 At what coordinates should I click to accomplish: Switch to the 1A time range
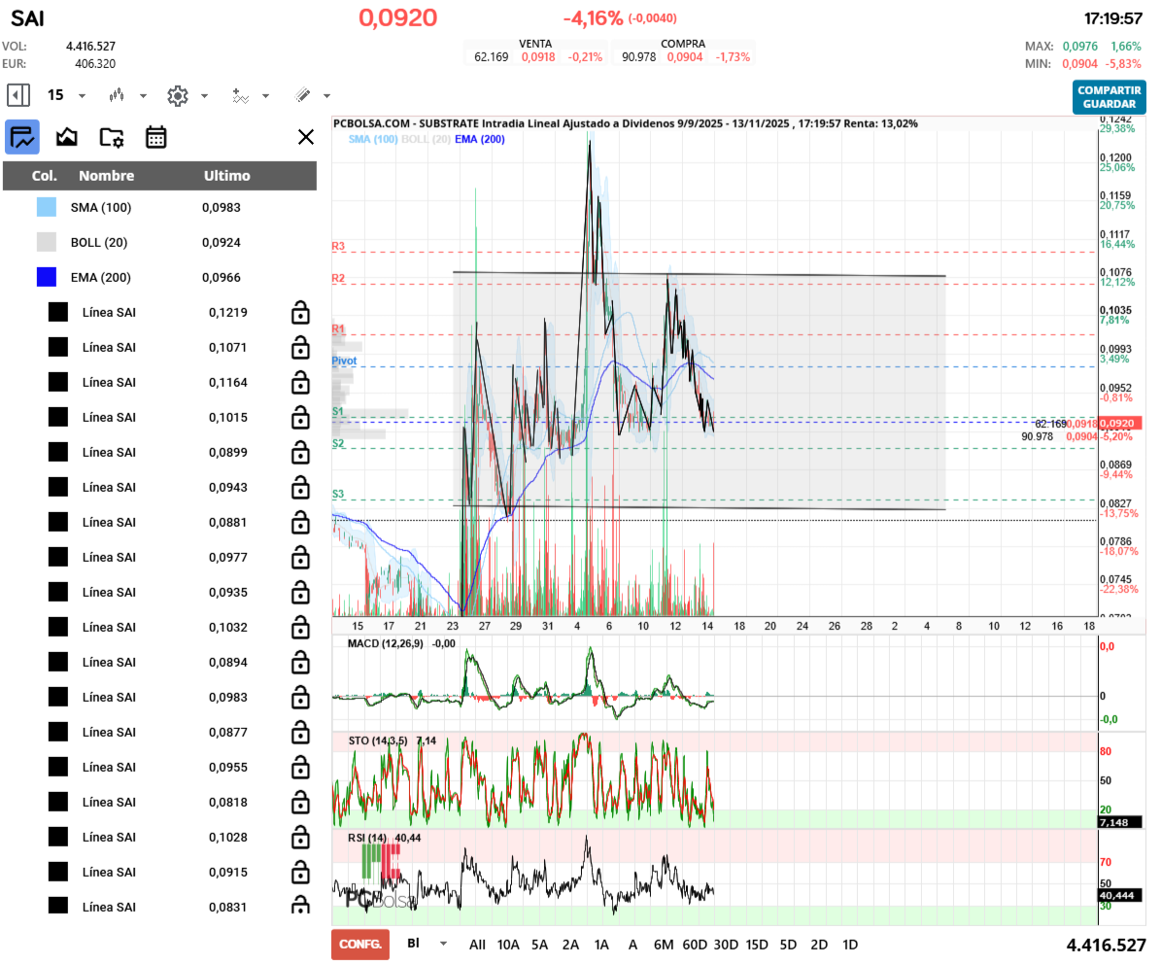601,944
